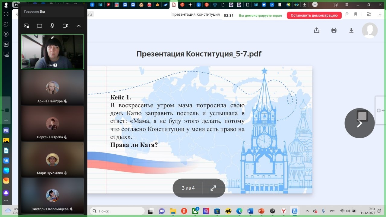The width and height of the screenshot is (386, 217).
Task: Select participant Сергей Нетреба tile
Action: coord(52,123)
